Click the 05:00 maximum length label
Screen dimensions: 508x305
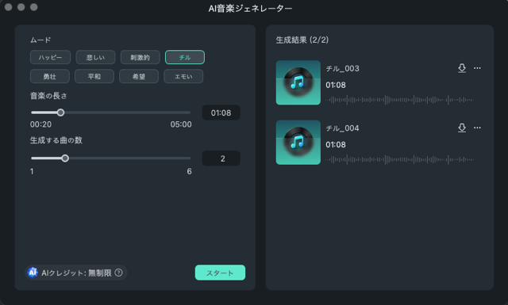(181, 124)
